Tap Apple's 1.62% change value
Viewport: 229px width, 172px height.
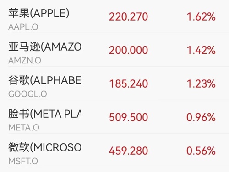(201, 16)
